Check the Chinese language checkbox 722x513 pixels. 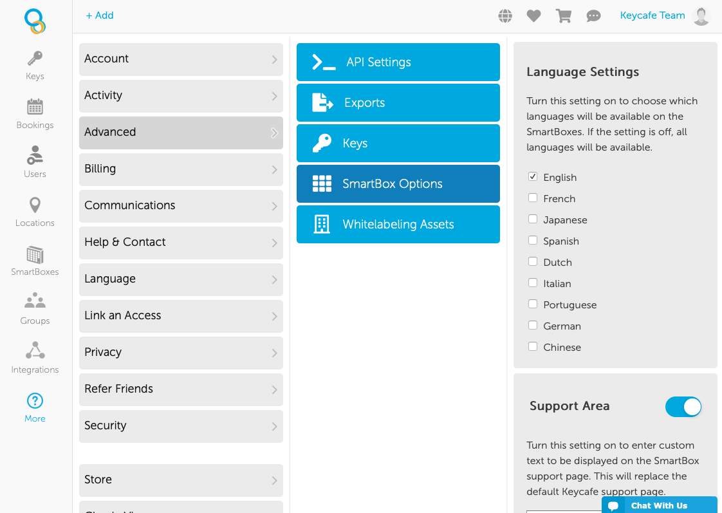coord(533,346)
